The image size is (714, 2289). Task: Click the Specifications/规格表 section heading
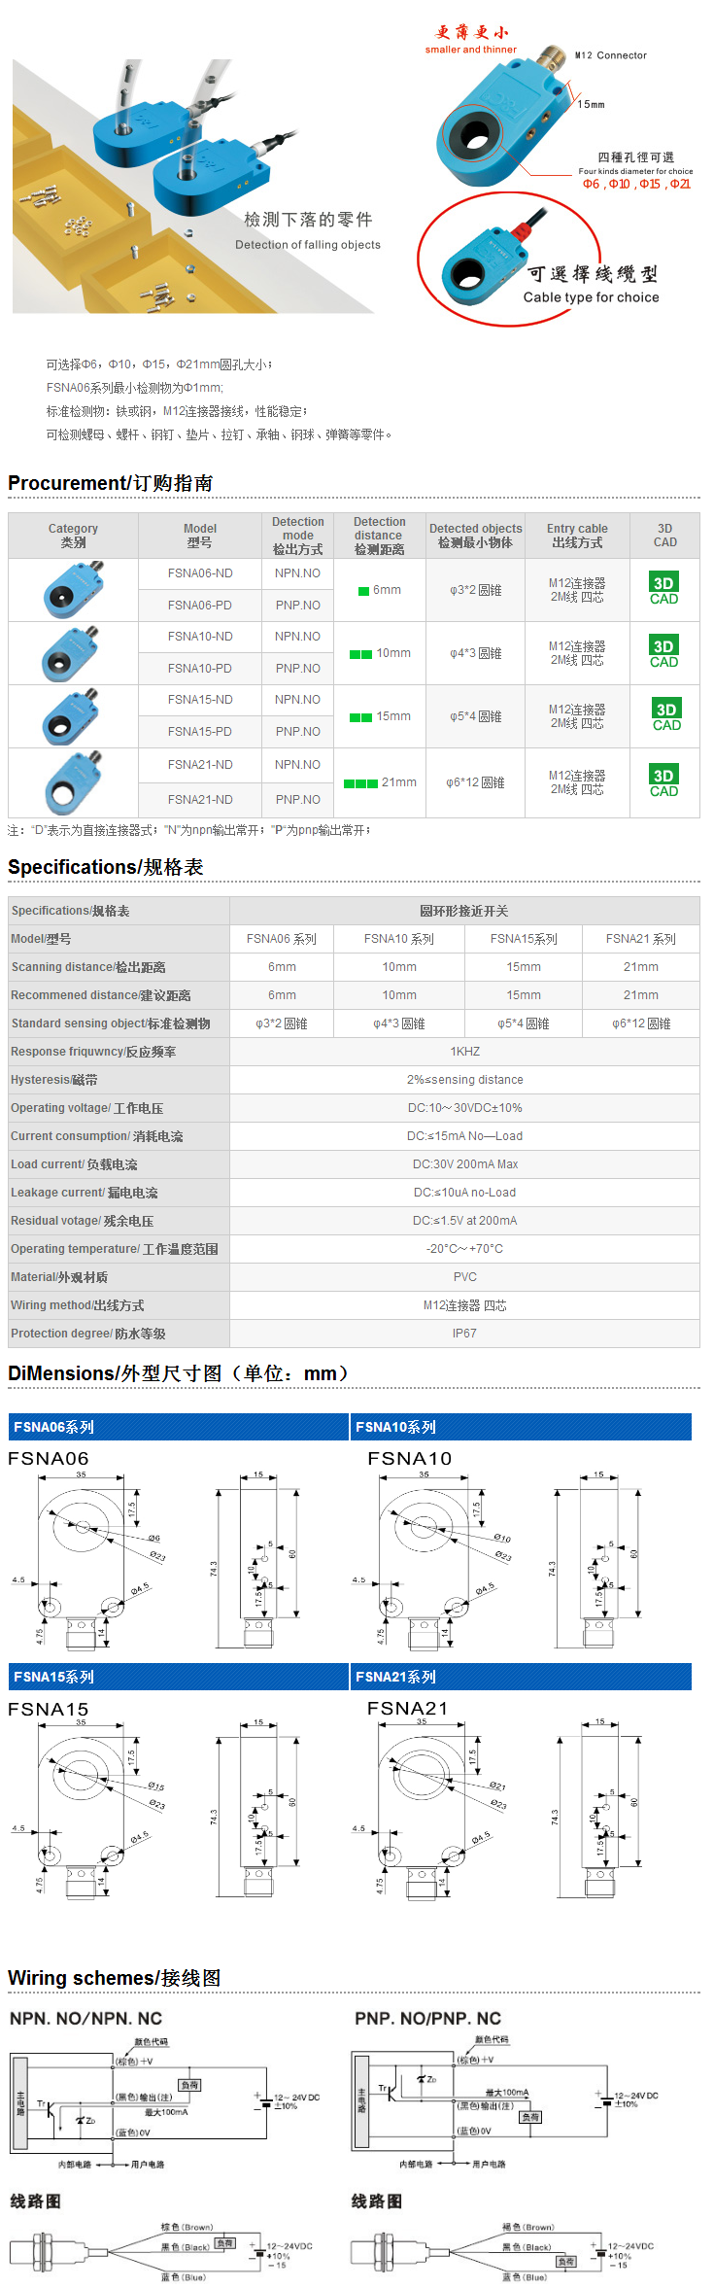[105, 867]
